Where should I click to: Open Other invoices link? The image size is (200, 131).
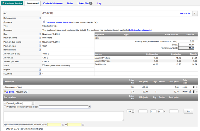pos(64,22)
